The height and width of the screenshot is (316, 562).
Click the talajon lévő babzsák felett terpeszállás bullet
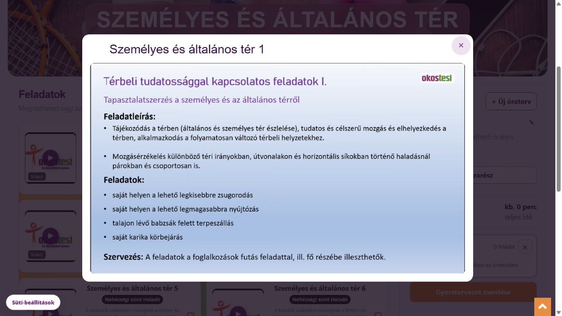point(173,223)
